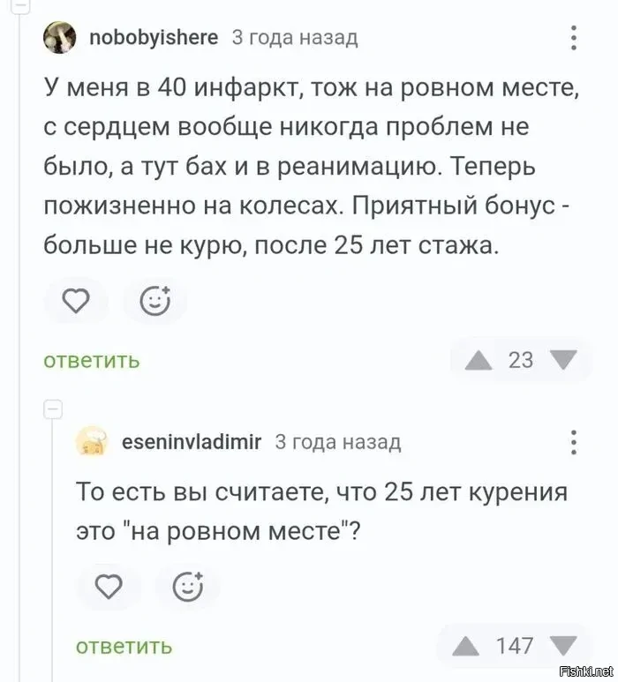Upvote the comment by nobobyishere
The height and width of the screenshot is (682, 618).
(x=479, y=360)
